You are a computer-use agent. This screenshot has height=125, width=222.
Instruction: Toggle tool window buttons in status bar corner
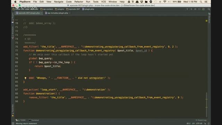pos(13,124)
